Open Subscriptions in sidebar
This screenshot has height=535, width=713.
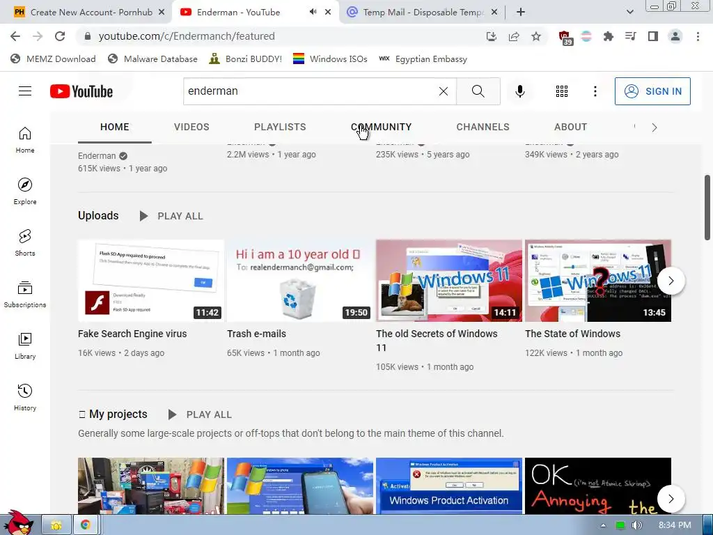pos(25,295)
